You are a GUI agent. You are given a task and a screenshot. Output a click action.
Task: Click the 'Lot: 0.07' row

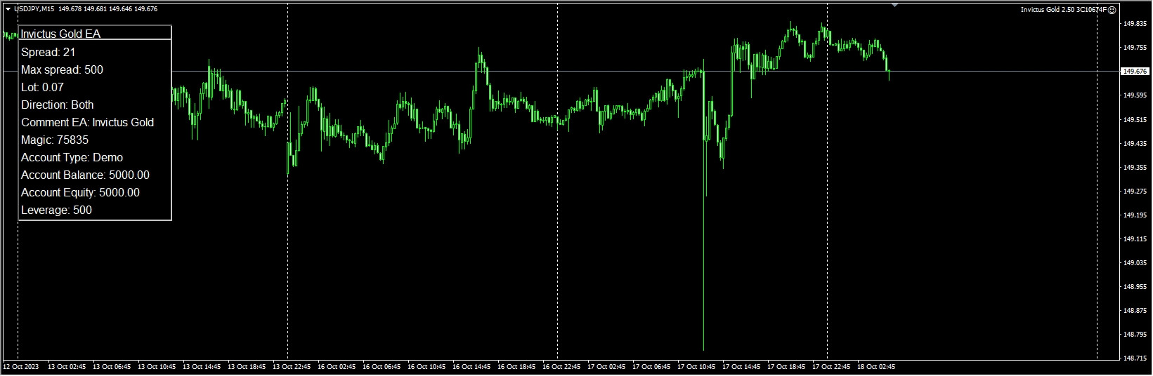[x=42, y=87]
